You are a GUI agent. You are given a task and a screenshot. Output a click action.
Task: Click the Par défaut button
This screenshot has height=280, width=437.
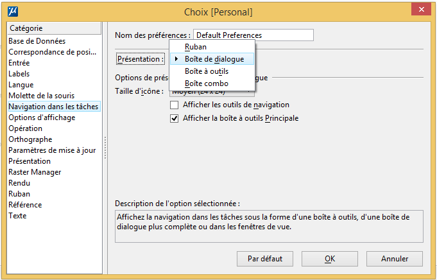click(265, 259)
